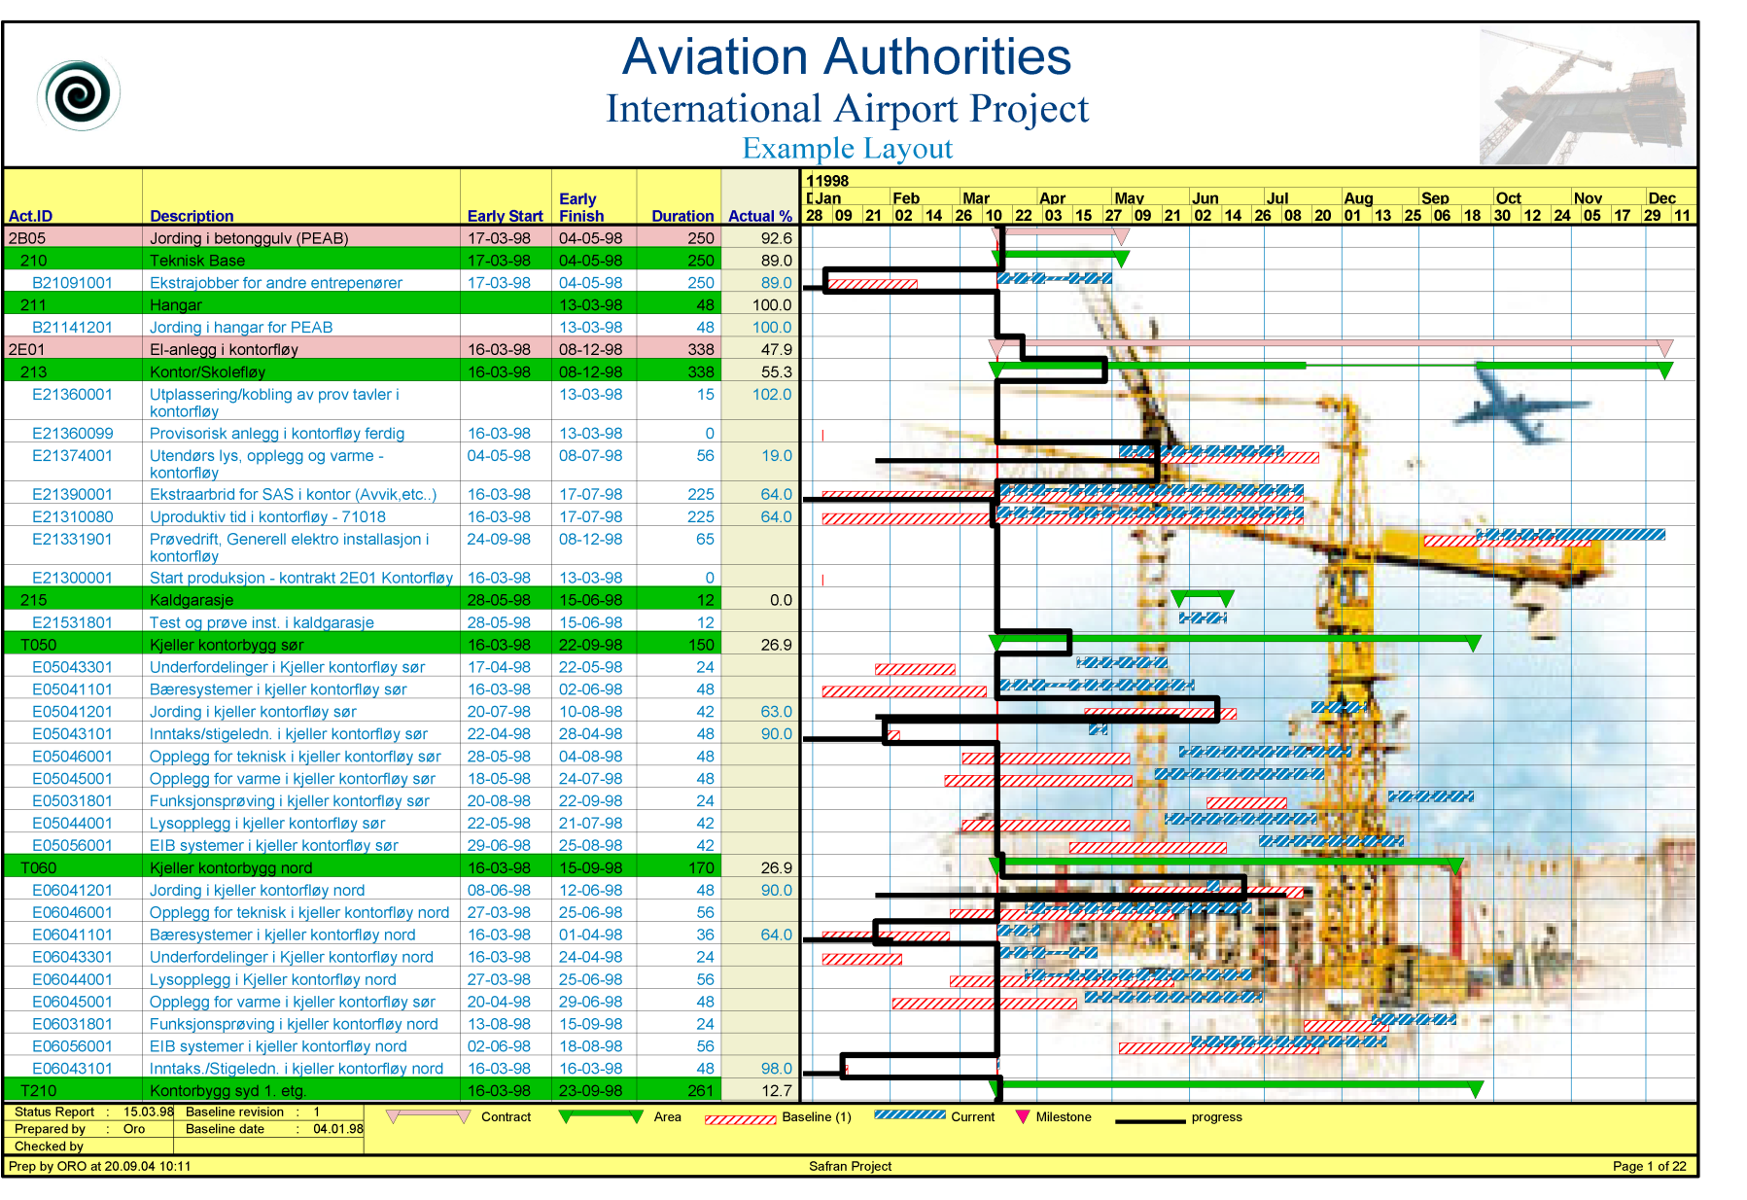Click Jording i kjeller kontorfløy sør
This screenshot has height=1200, width=1747.
click(x=253, y=713)
